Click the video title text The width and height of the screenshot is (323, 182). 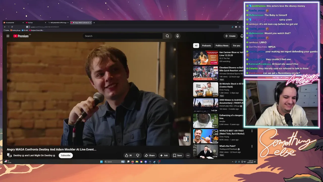tap(51, 149)
